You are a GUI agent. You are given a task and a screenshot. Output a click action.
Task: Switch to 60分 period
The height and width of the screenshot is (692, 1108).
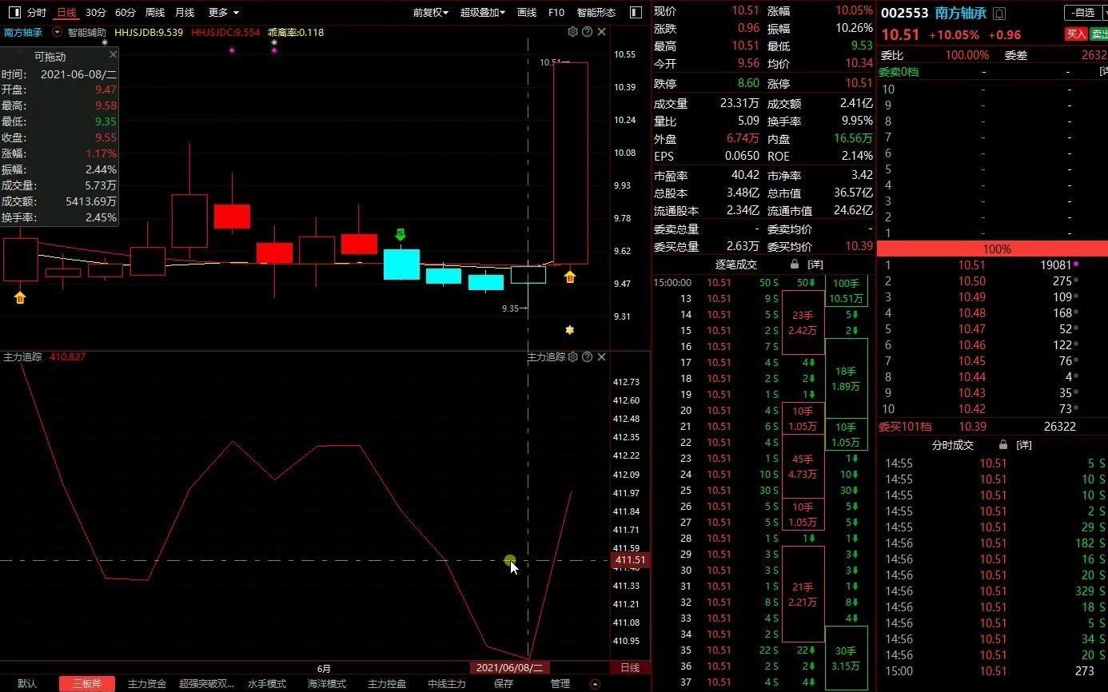pos(126,12)
